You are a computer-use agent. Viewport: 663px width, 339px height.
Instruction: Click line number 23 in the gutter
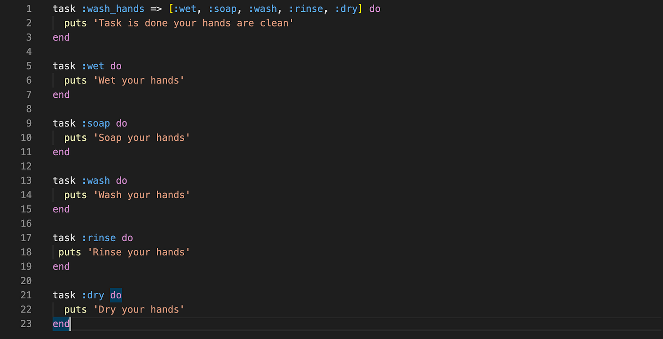[26, 323]
